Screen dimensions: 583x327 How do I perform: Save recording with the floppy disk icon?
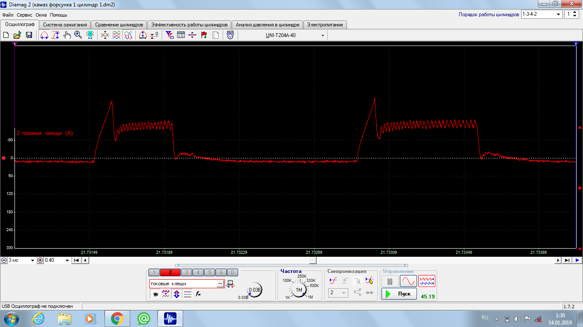(29, 35)
